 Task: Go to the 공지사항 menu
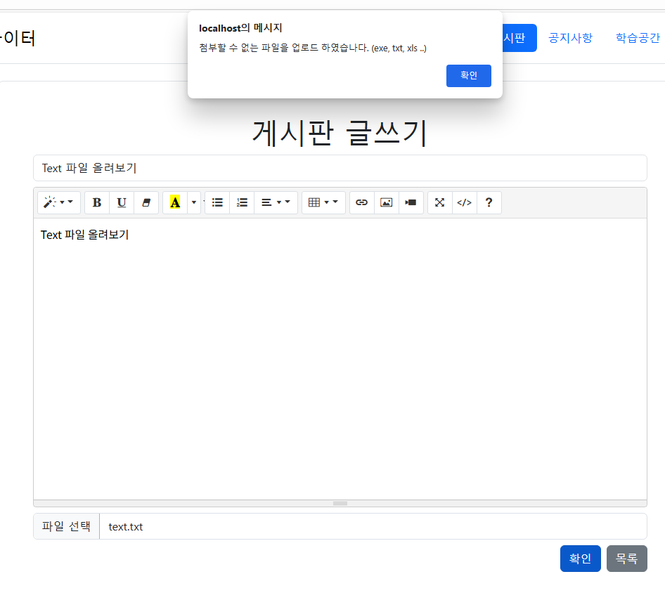click(x=570, y=38)
